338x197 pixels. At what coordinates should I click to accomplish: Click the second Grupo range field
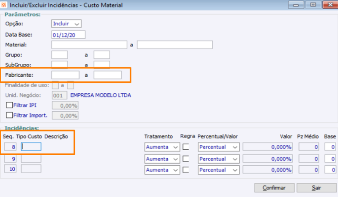pos(102,55)
